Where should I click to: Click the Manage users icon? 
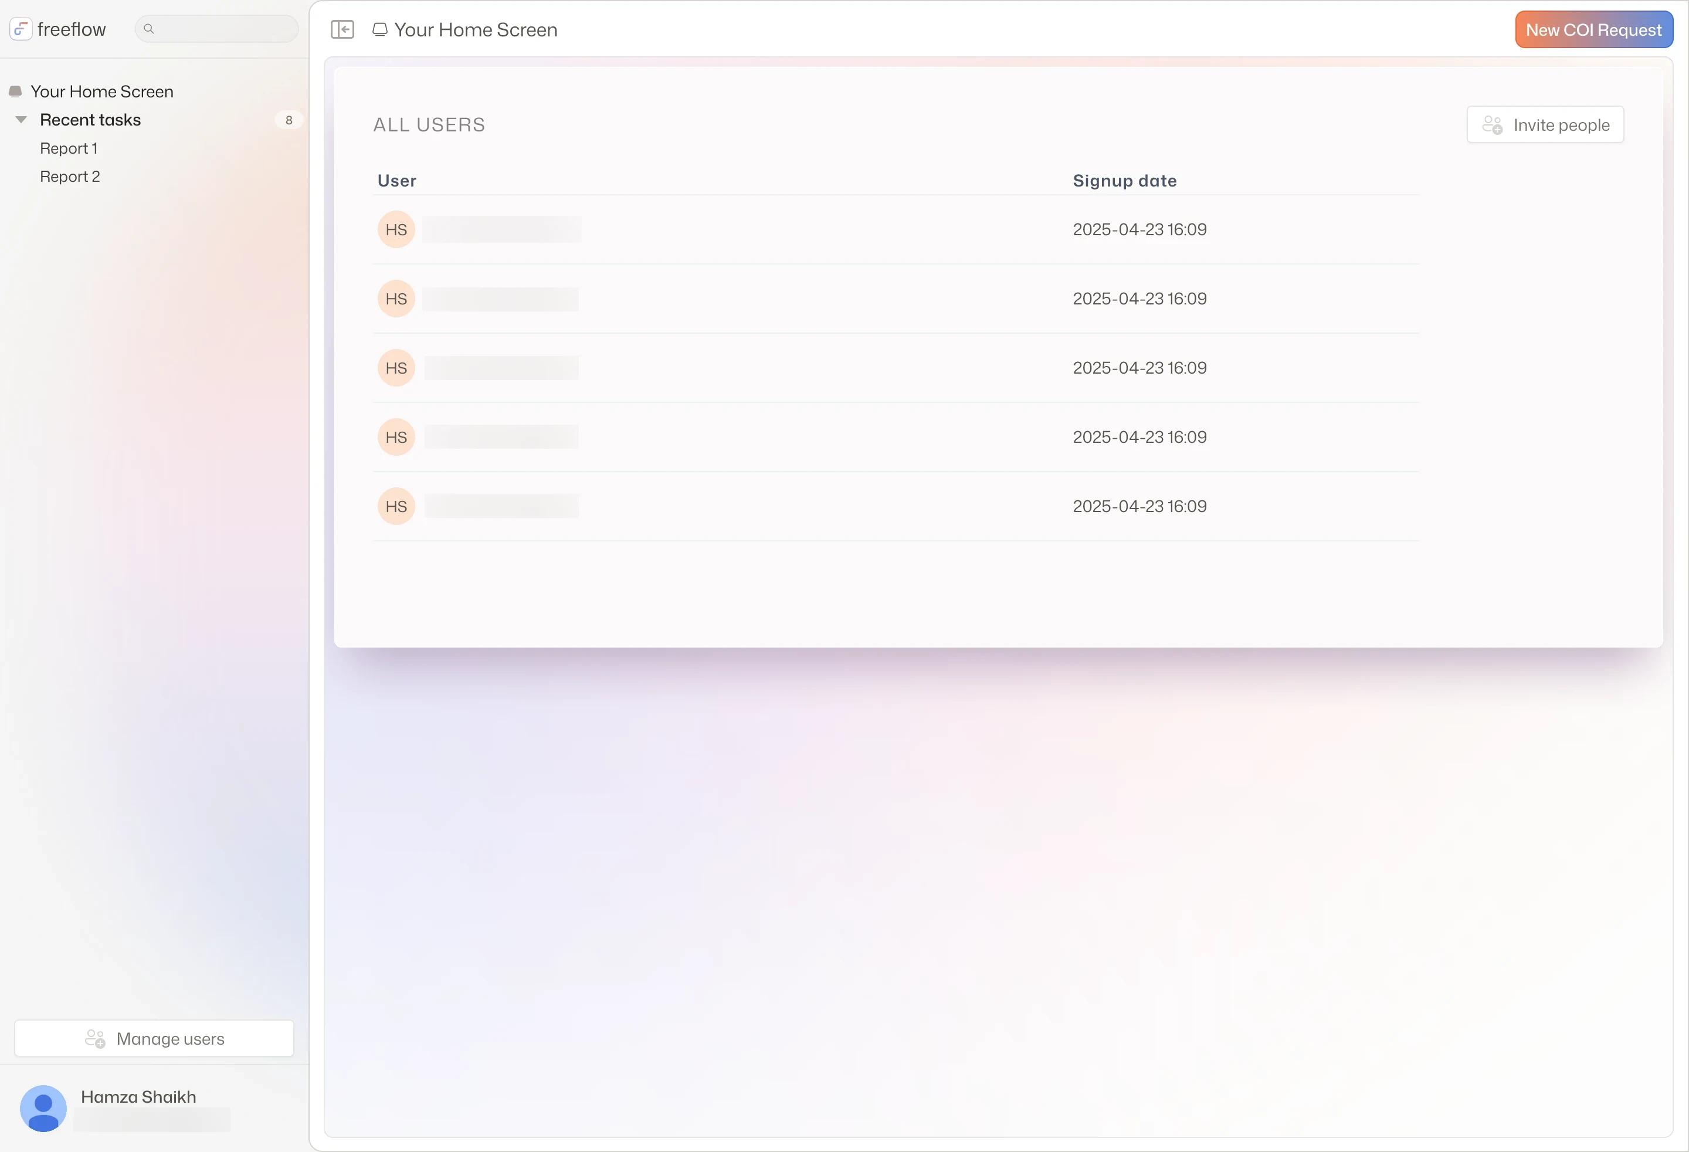[95, 1039]
